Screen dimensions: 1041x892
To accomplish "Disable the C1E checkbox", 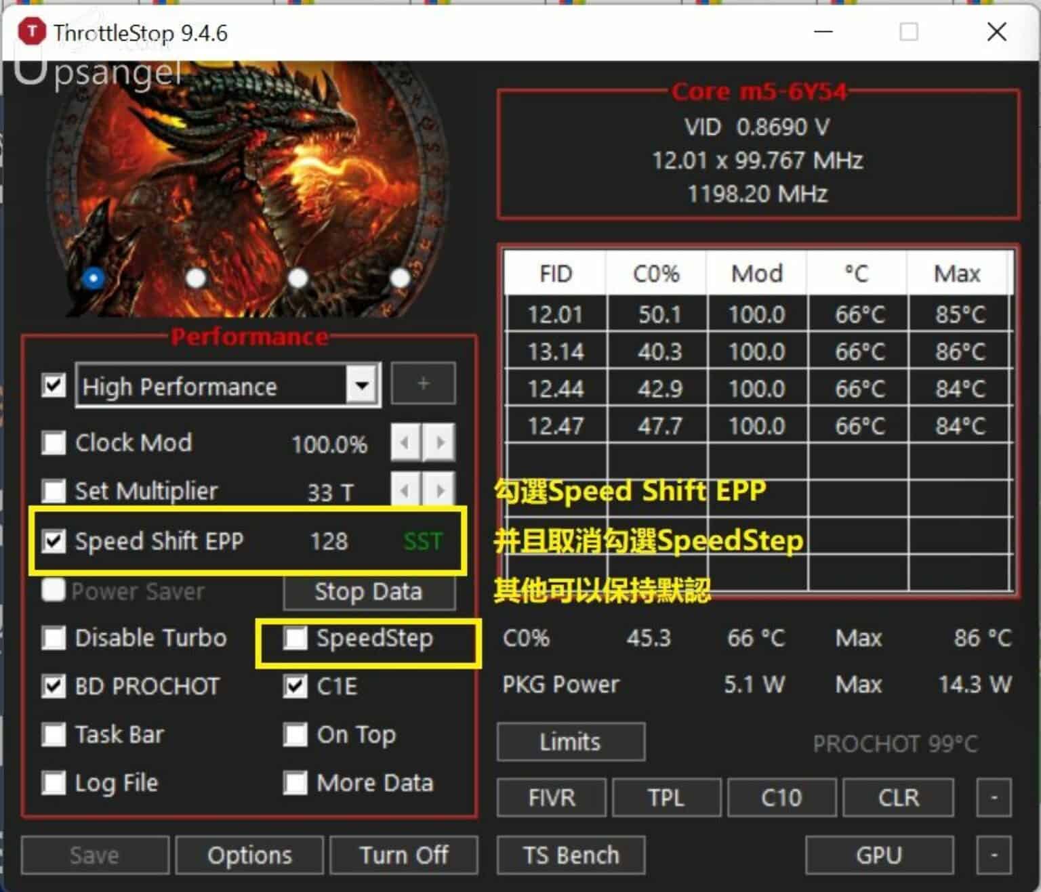I will [x=295, y=686].
